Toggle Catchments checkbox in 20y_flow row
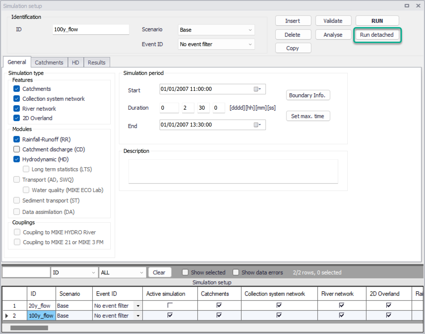The height and width of the screenshot is (334, 425). coord(219,305)
